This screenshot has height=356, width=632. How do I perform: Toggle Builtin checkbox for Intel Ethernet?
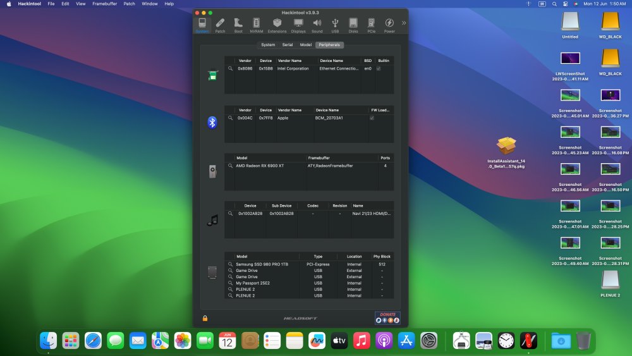379,68
